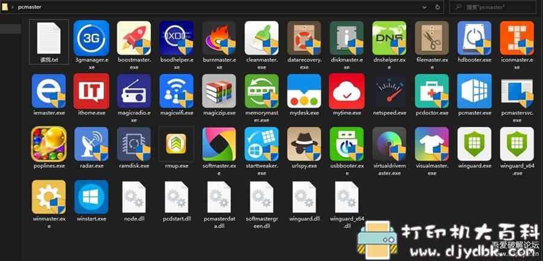
Task: Select the urlspy.exe spy hat icon
Action: pos(304,144)
